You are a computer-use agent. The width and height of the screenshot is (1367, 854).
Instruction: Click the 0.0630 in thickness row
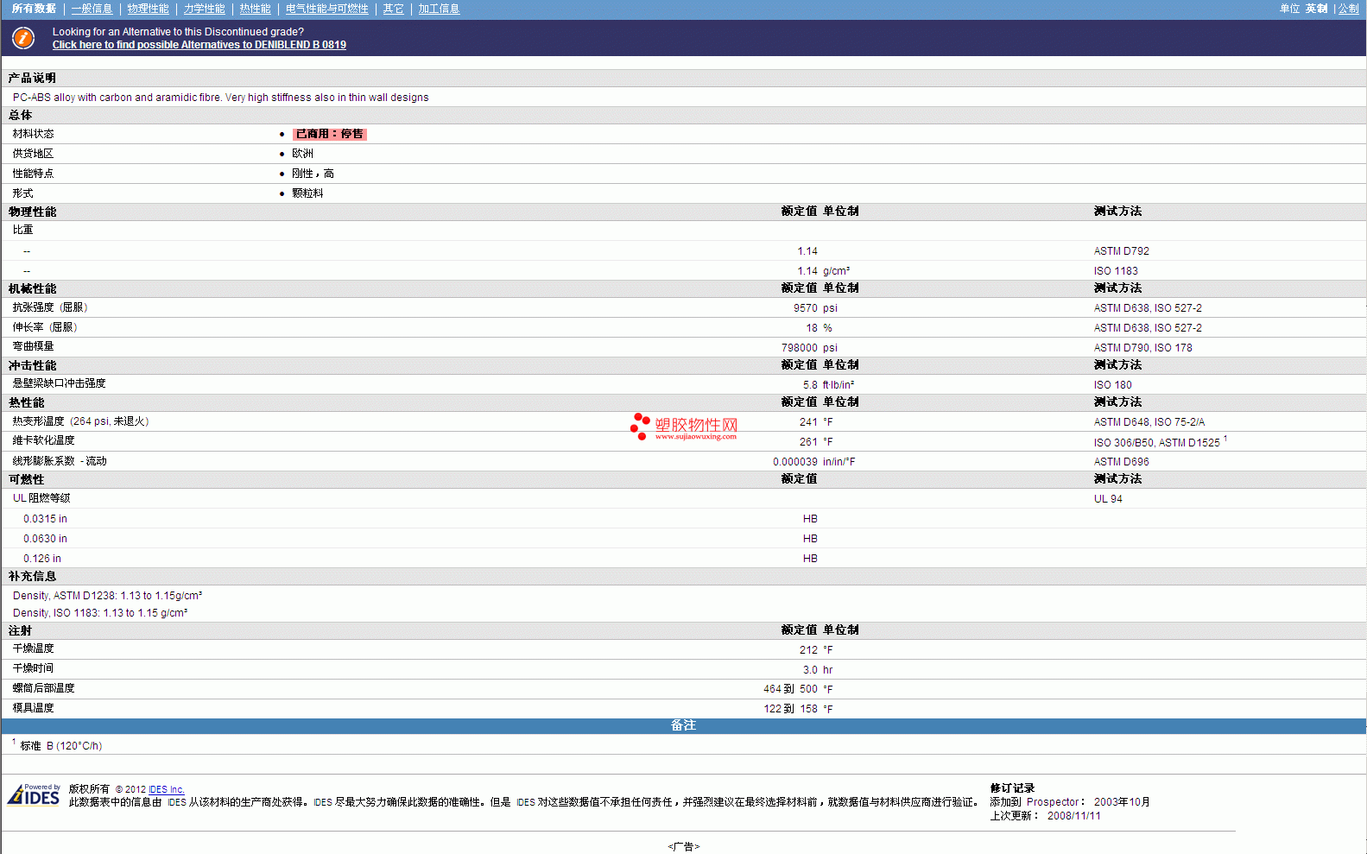coord(45,539)
